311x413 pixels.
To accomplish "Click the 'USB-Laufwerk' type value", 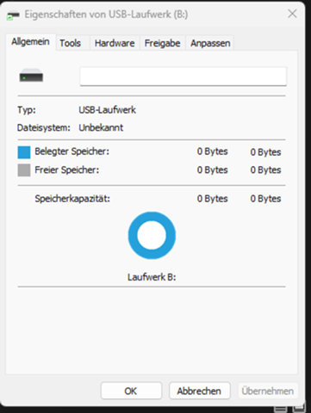I will [108, 110].
